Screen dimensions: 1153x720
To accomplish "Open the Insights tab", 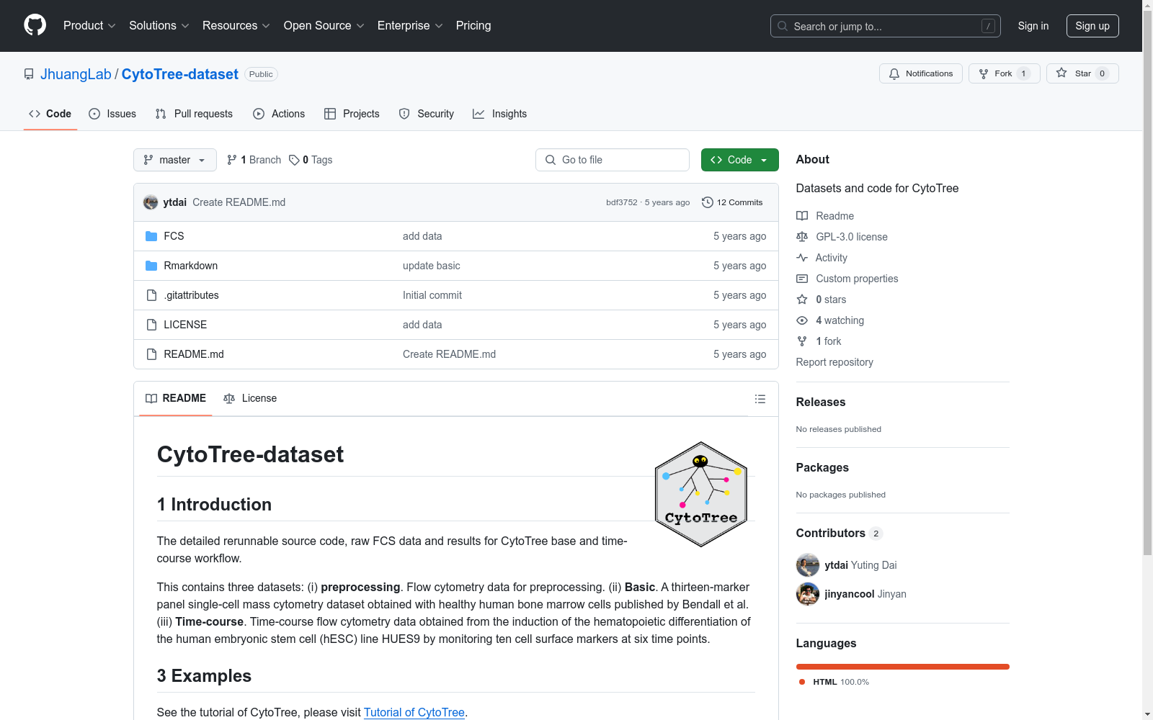I will 500,114.
